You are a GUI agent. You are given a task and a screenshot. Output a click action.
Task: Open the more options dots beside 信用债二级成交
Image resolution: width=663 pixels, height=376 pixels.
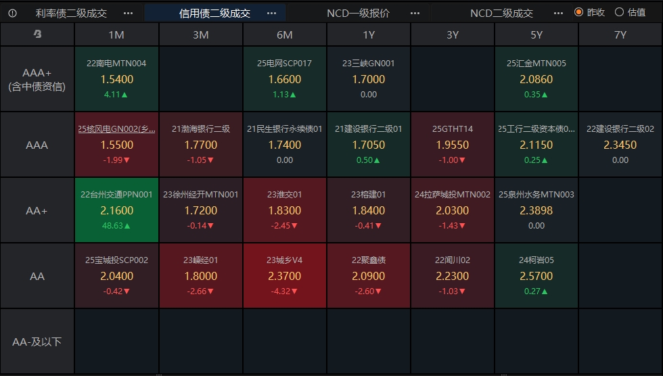[271, 13]
